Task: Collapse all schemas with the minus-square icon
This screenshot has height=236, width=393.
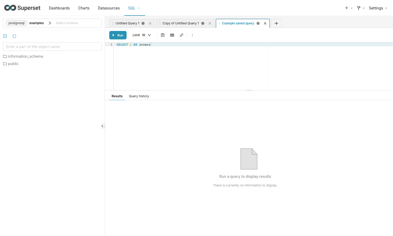Action: coord(5,36)
